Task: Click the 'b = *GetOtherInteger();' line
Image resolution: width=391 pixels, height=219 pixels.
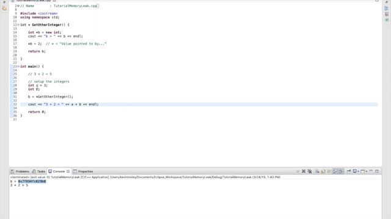Action: pos(51,97)
